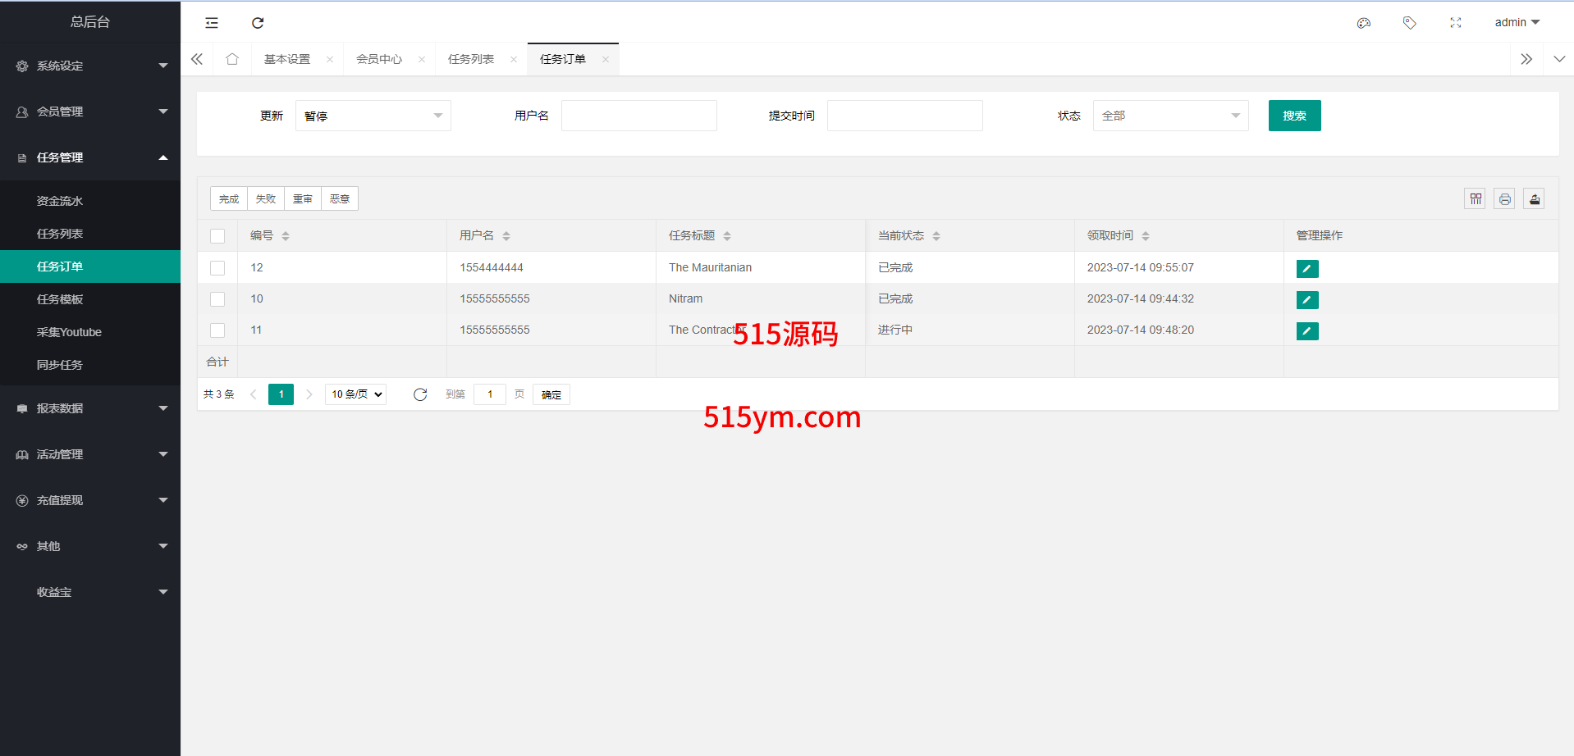Click the export table icon
This screenshot has height=756, width=1574.
(x=1534, y=198)
